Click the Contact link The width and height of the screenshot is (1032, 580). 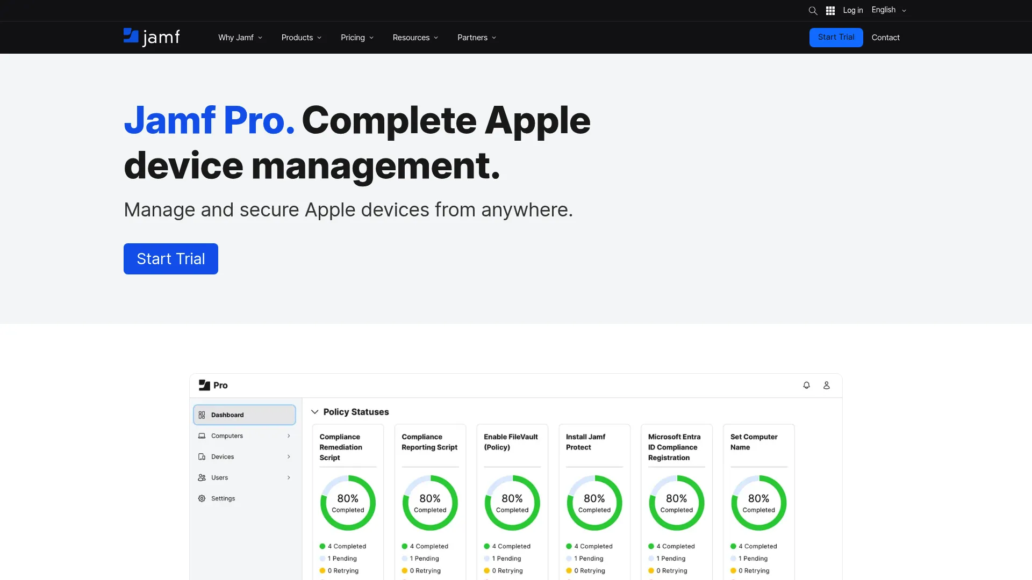[885, 38]
